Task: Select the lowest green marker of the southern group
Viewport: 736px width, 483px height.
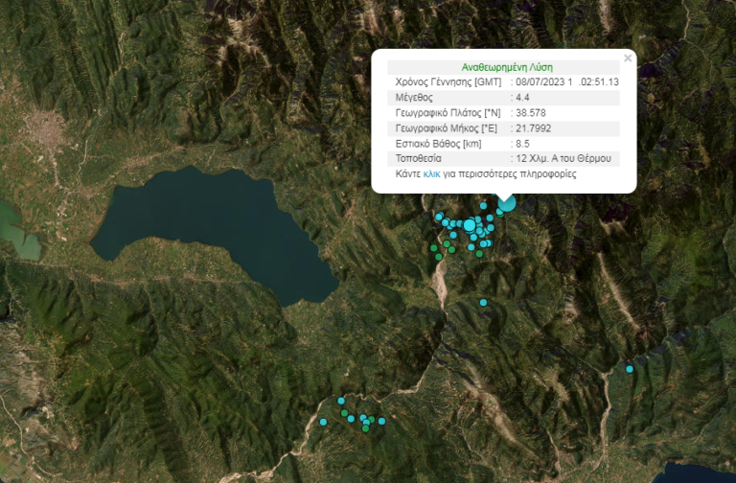Action: (366, 428)
